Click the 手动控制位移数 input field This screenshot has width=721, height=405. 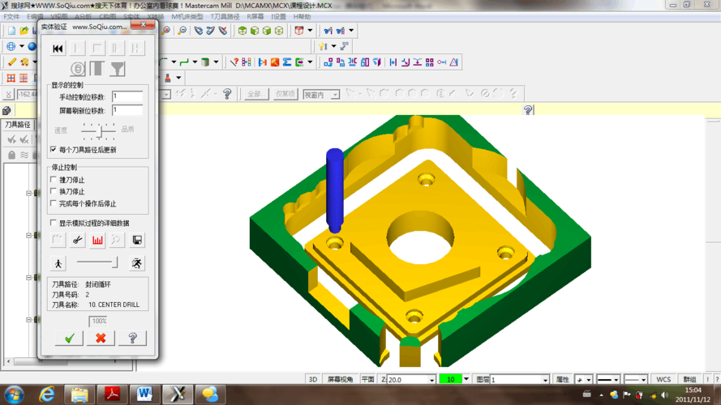[127, 96]
